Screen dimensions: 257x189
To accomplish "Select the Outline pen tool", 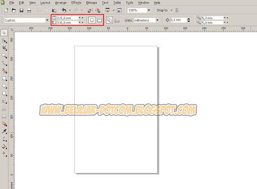I will point(4,139).
